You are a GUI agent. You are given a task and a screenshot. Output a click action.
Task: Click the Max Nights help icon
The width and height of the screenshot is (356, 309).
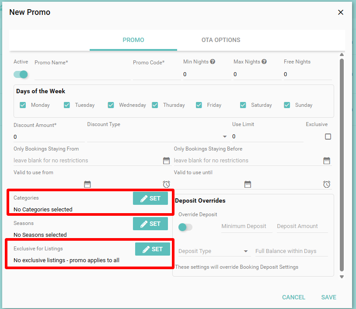[264, 62]
